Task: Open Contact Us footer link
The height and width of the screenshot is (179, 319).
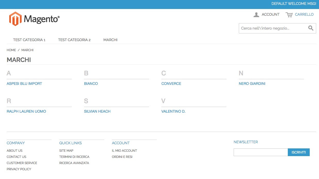Action: click(x=17, y=157)
